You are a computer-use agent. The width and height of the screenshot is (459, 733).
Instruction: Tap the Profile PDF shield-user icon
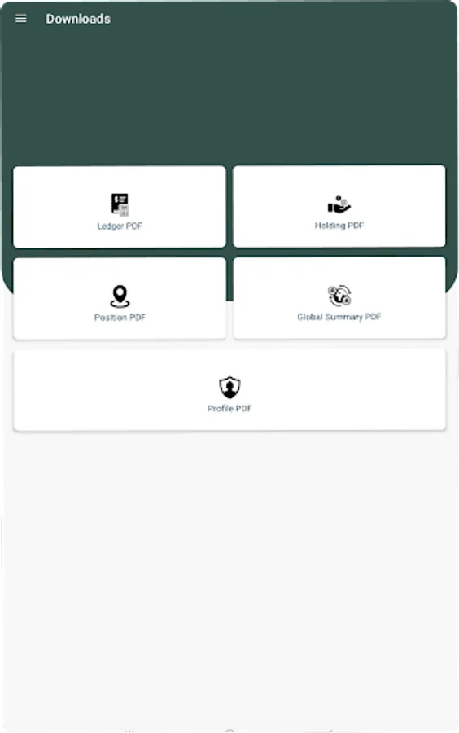[229, 388]
